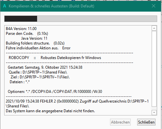Click the dialog title 'Kompilieren & schnelles Austesten'
Image resolution: width=162 pixels, height=129 pixels.
[38, 6]
